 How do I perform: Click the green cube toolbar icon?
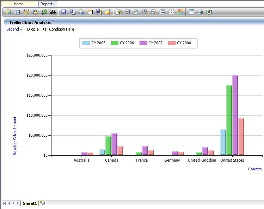[35, 12]
